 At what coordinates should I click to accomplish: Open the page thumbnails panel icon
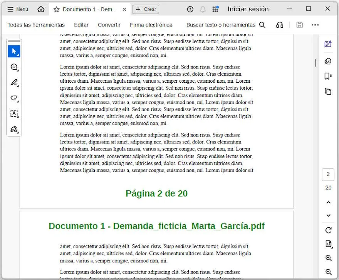tap(328, 91)
